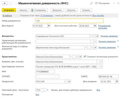
Task: Expand the Гражданство dropdown
Action: pyautogui.click(x=66, y=81)
